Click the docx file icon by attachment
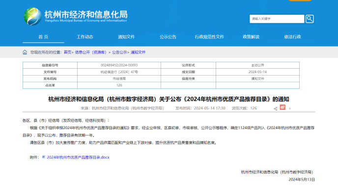 (x=44, y=157)
